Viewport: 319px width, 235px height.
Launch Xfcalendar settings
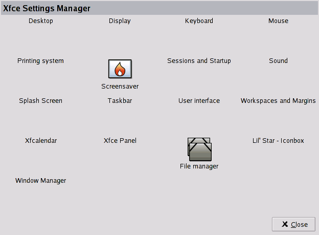[41, 141]
